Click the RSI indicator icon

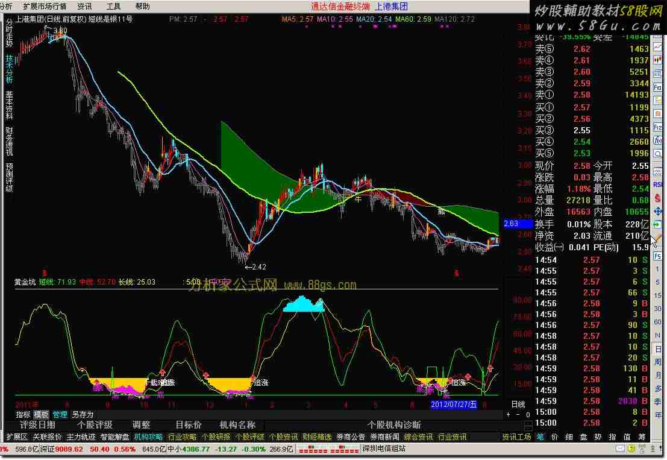point(657,184)
